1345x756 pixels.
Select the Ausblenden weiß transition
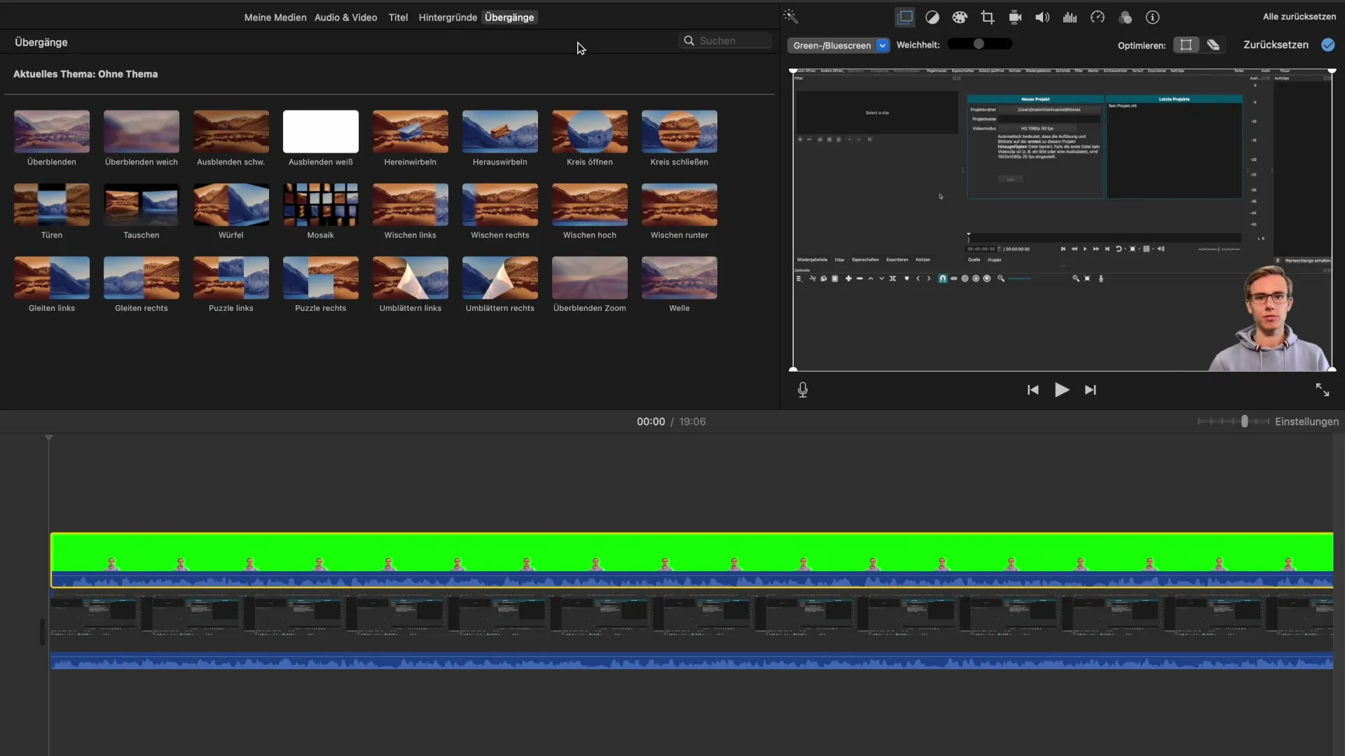(321, 132)
